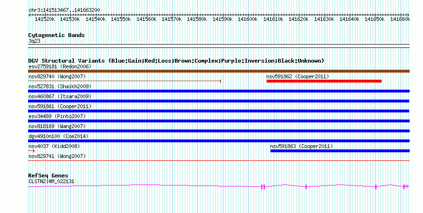Viewport: 423px width, 213px height.
Task: Click the 141620k ruler tick label
Action: coord(298,19)
